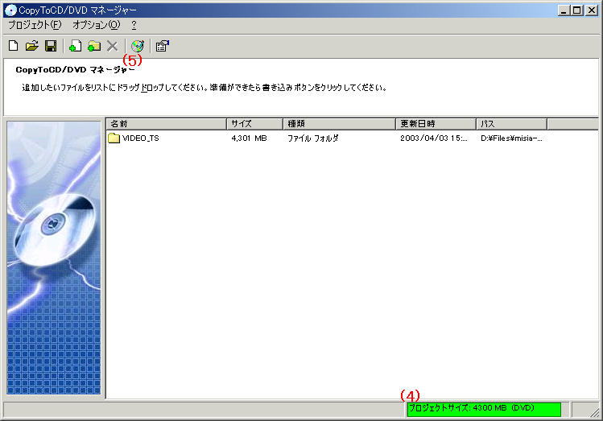Open the ? help menu
Viewport: 603px width, 421px height.
point(134,25)
